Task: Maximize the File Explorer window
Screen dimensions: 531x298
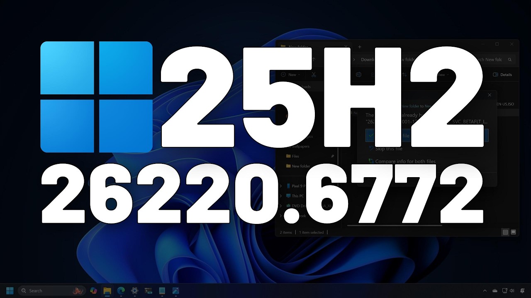Action: (497, 44)
